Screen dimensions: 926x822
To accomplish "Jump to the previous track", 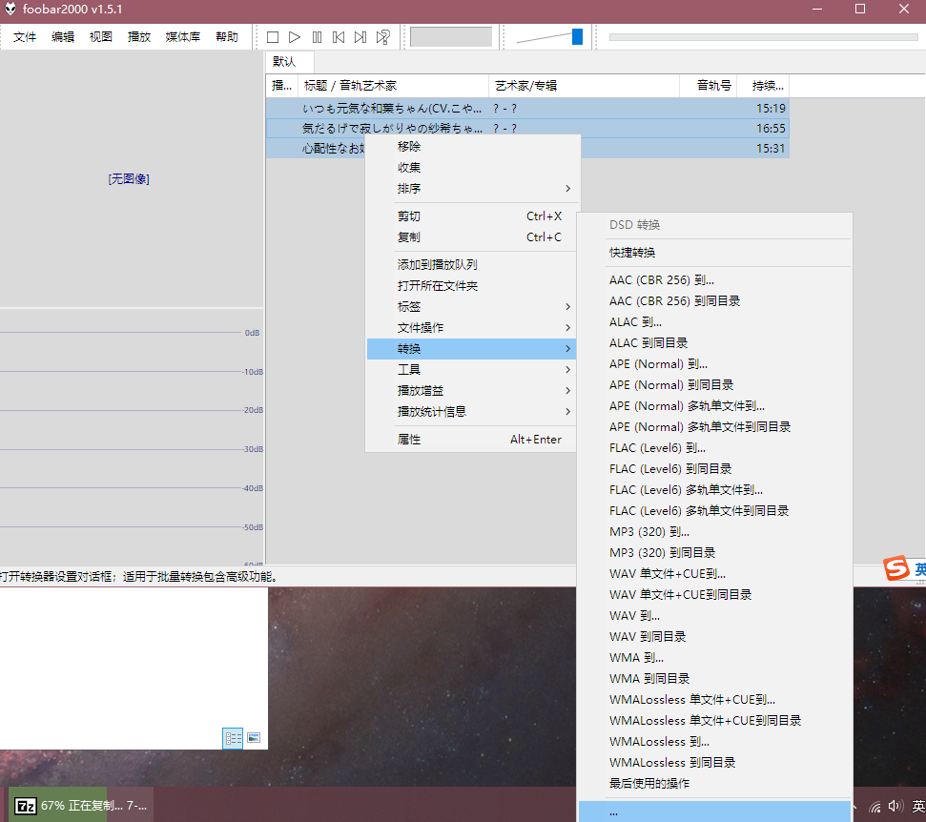I will click(339, 37).
